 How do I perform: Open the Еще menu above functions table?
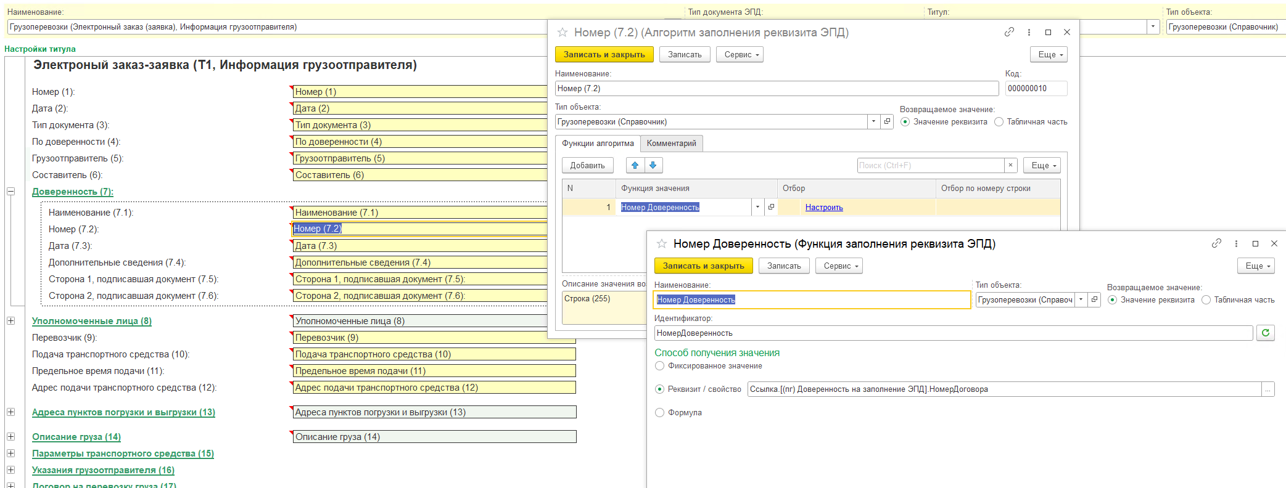(1042, 165)
